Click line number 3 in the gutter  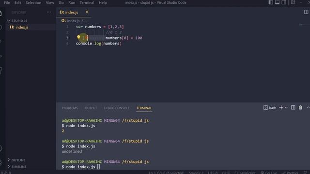67,38
